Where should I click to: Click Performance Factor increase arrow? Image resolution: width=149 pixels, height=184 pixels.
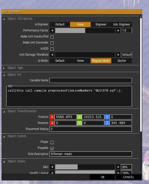[118, 30]
